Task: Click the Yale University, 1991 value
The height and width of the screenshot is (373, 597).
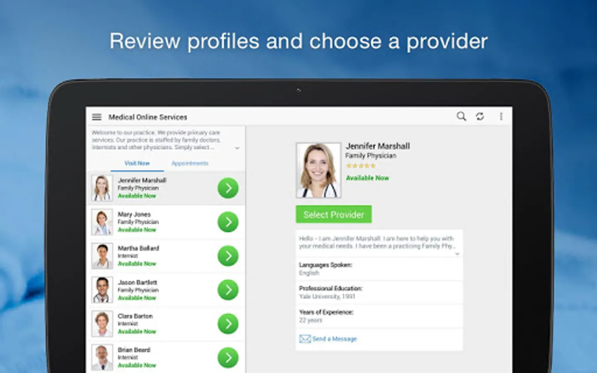Action: coord(327,296)
